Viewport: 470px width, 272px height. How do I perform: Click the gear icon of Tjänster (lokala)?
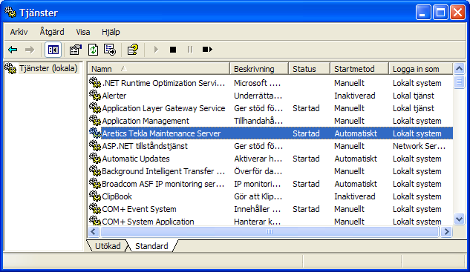(x=10, y=68)
